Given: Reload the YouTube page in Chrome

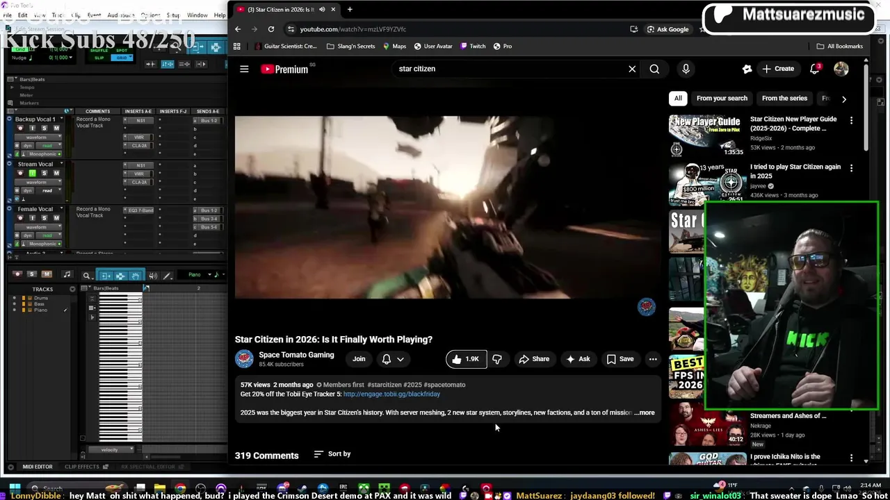Looking at the screenshot, I should [x=271, y=29].
